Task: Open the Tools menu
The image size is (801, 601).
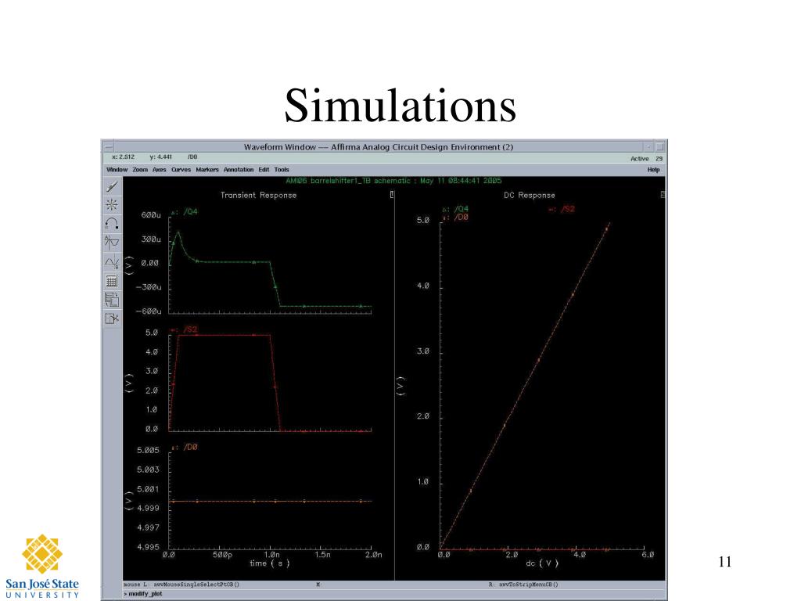Action: coord(282,170)
